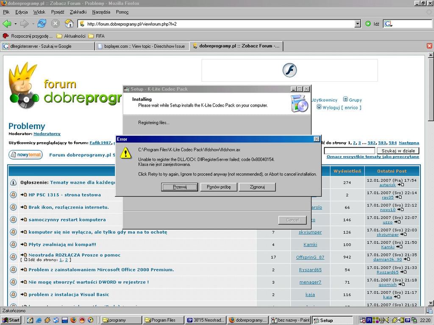Open the Pomoc menu
The width and height of the screenshot is (434, 325).
click(x=122, y=12)
